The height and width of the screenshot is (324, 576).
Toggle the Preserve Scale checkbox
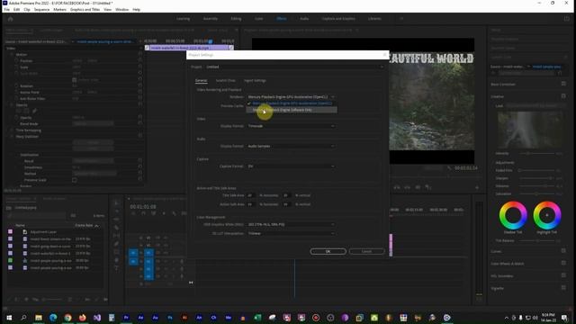tap(75, 180)
